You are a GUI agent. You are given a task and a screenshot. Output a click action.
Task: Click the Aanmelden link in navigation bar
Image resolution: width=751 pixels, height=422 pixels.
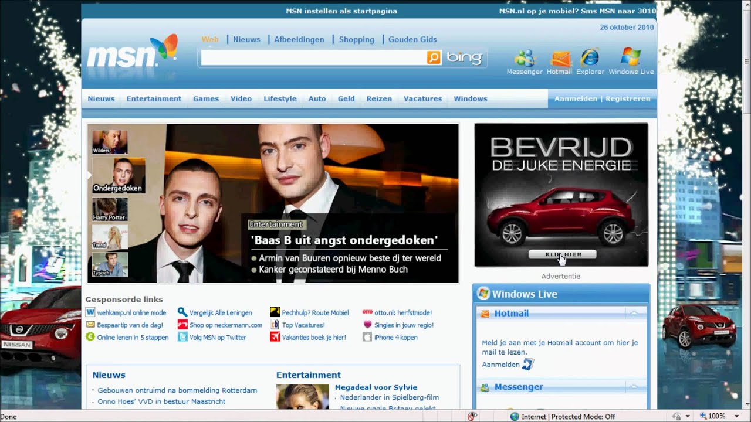pos(576,98)
